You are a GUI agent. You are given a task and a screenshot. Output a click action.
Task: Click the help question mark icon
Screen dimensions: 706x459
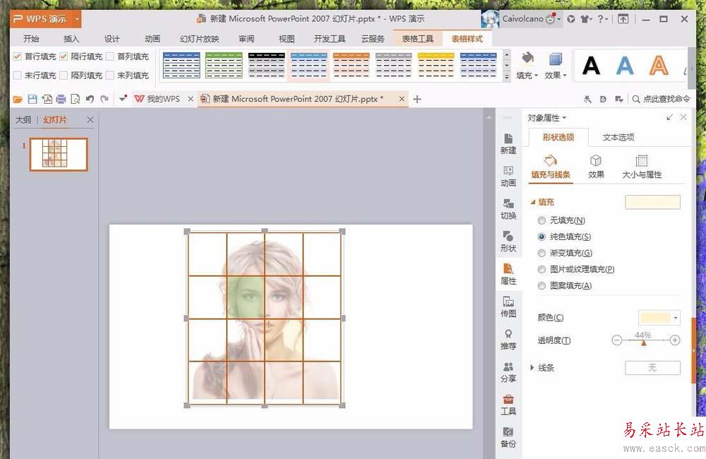click(x=601, y=19)
